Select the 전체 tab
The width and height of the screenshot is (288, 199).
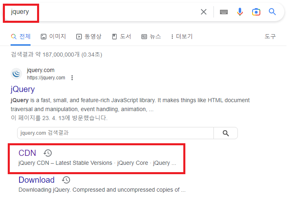20,37
